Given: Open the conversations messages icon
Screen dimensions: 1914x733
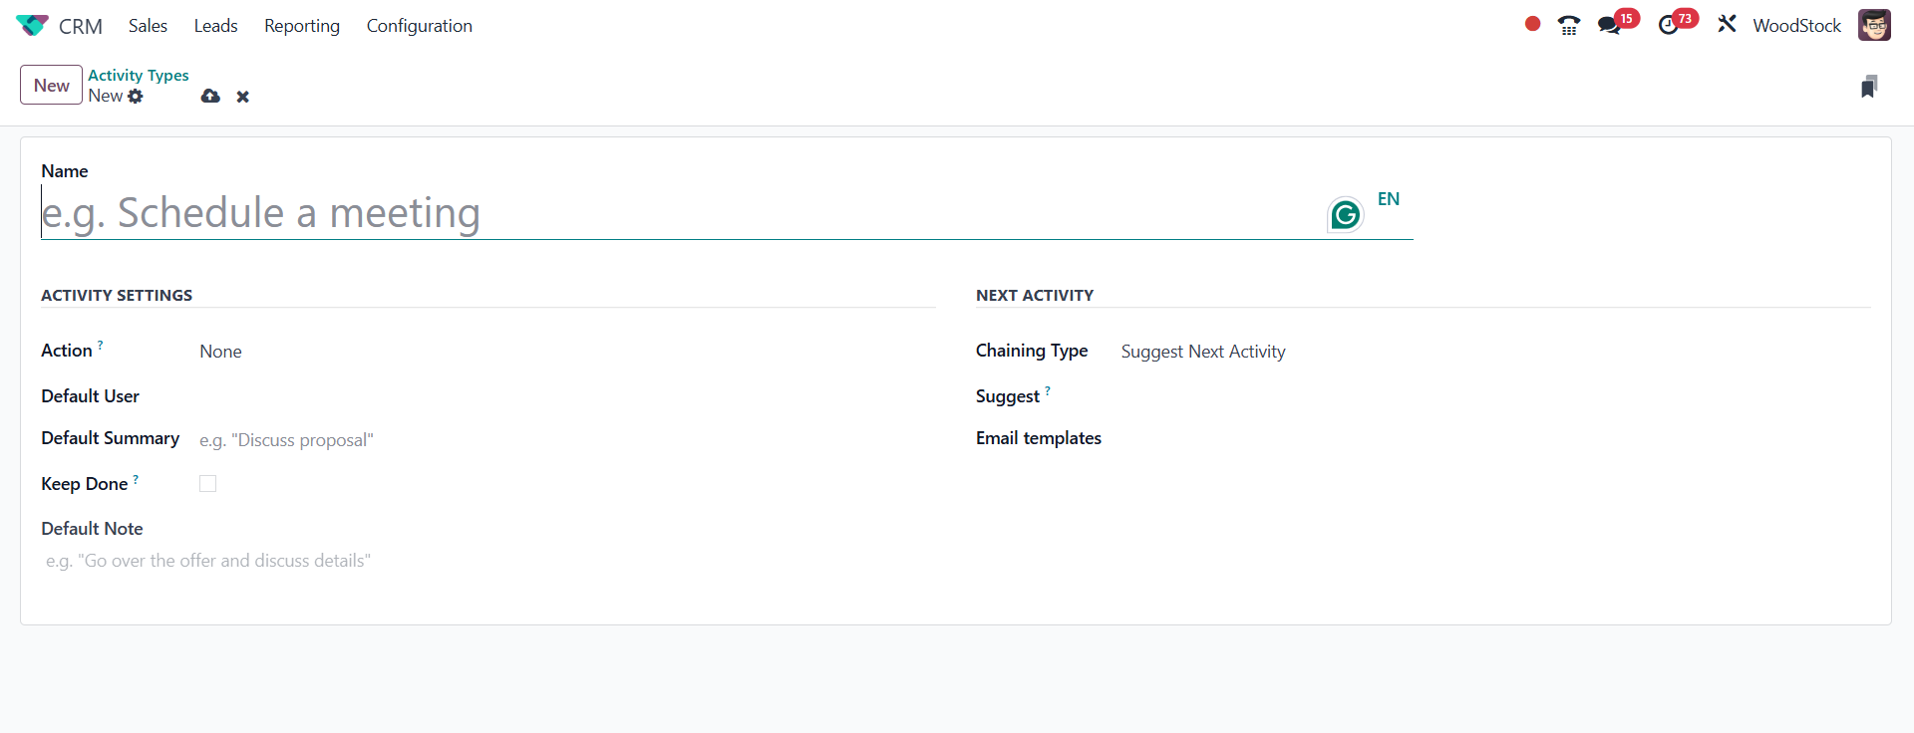Looking at the screenshot, I should 1609,25.
